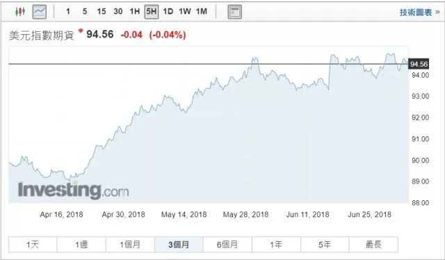This screenshot has height=260, width=445.
Task: Switch to 1W interval
Action: 185,12
